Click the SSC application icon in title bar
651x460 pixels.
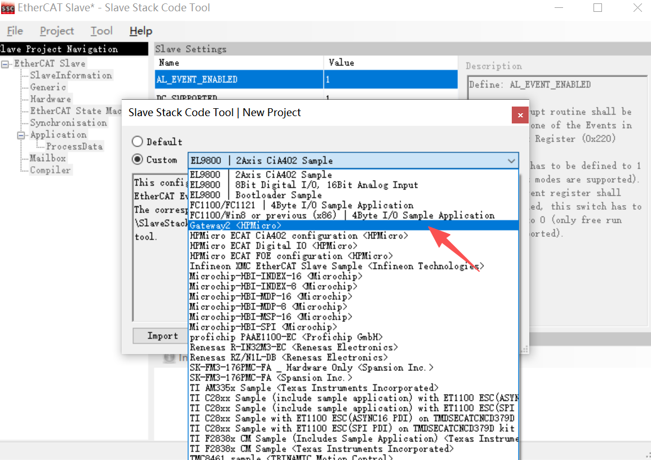pyautogui.click(x=7, y=8)
